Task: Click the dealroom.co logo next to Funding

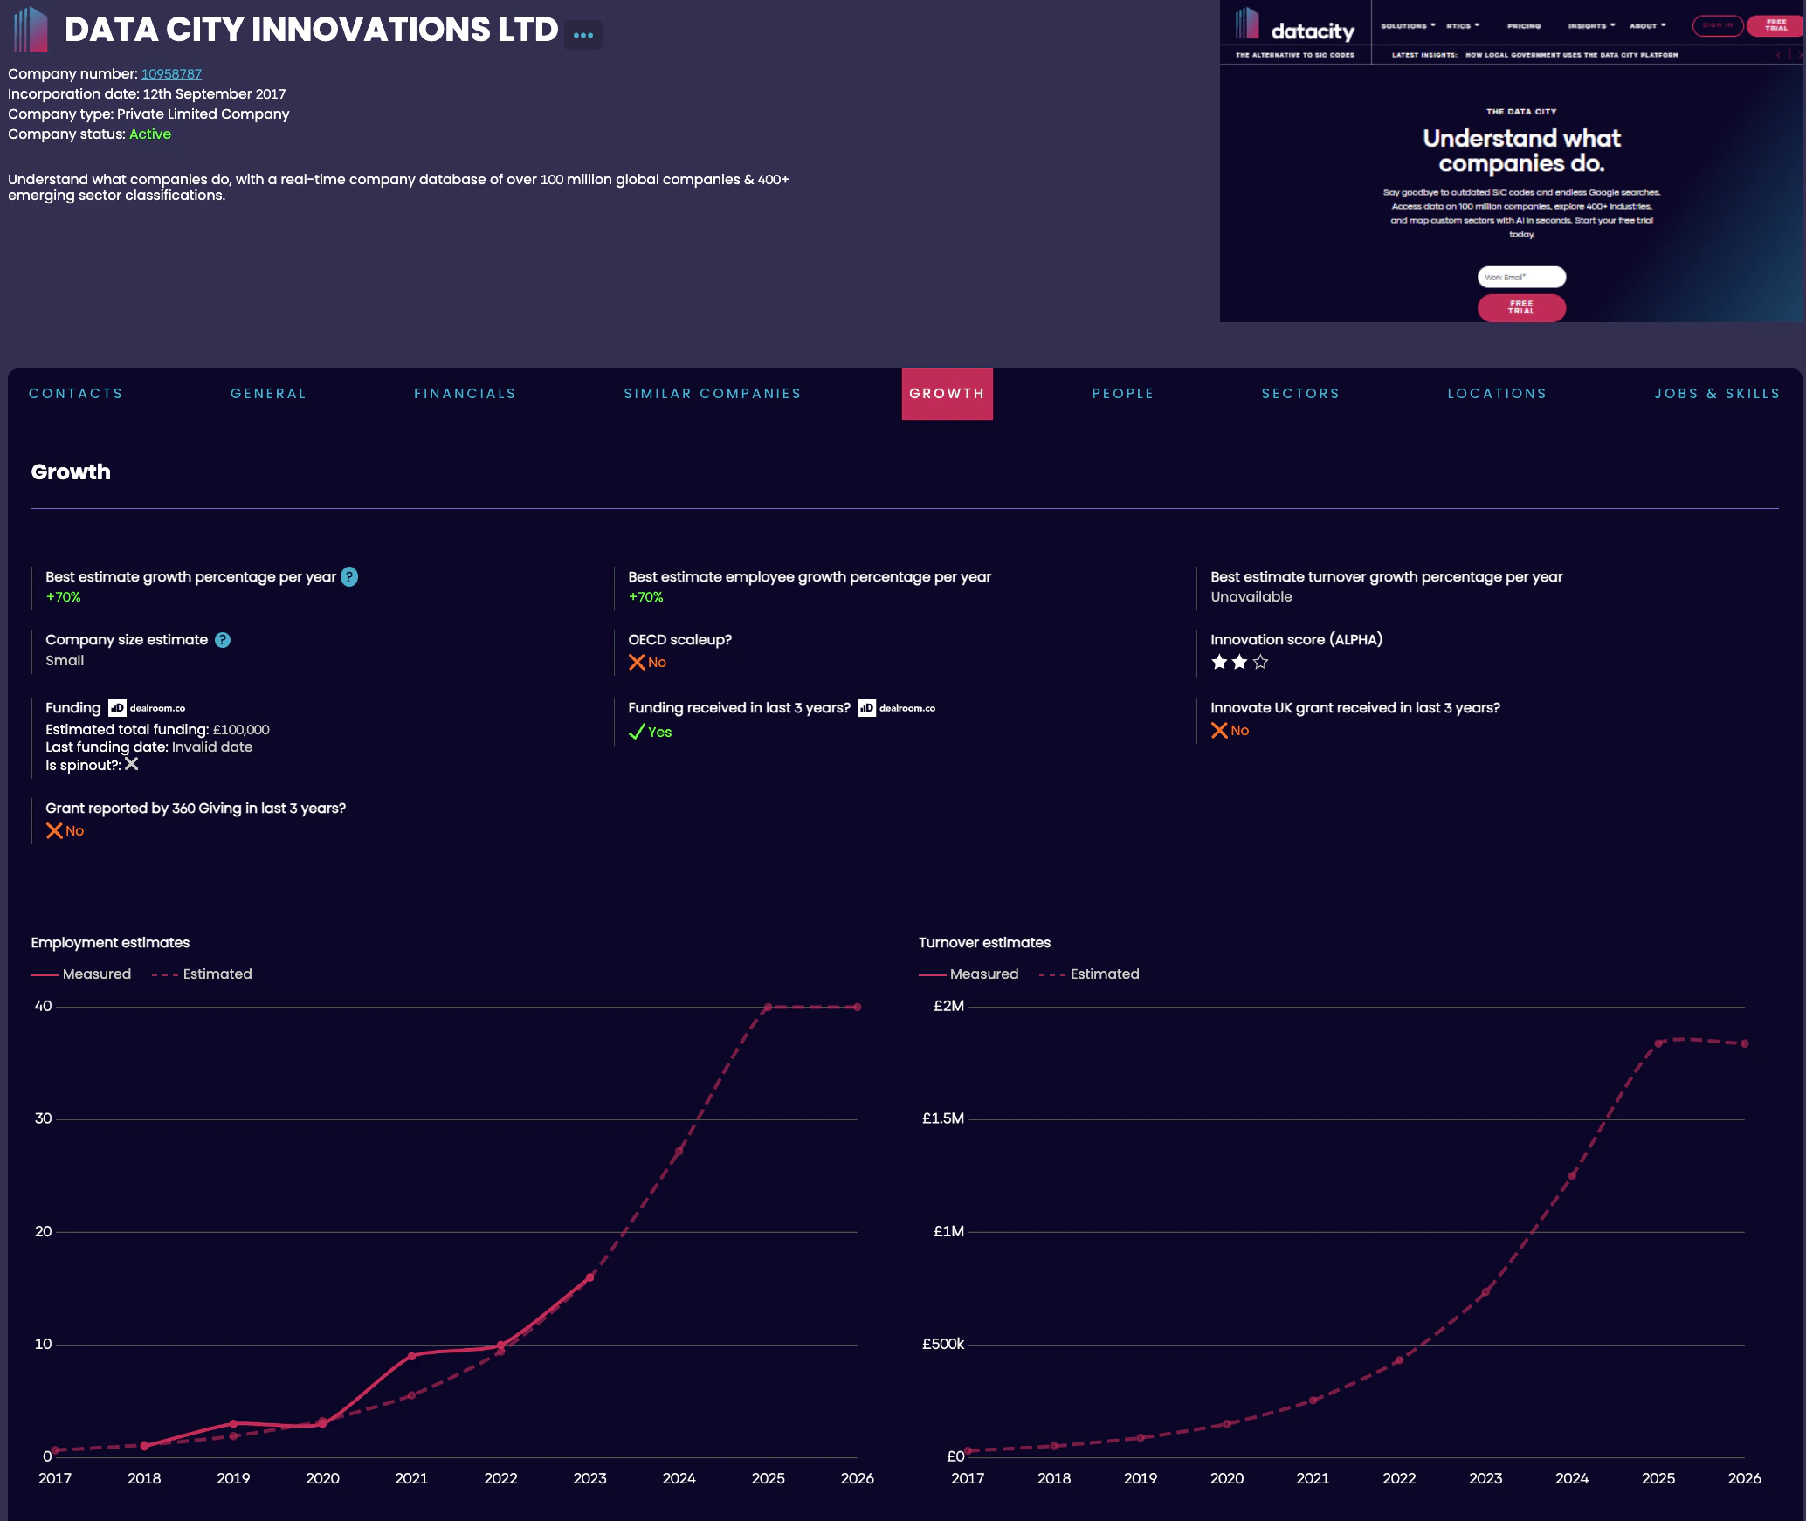Action: (147, 708)
